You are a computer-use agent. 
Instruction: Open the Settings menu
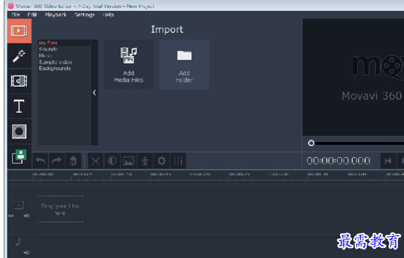pos(85,15)
